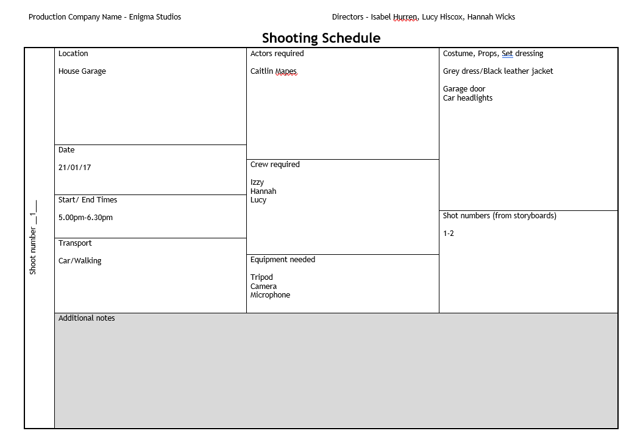Click the "Crew required" label
This screenshot has height=442, width=629.
point(275,165)
